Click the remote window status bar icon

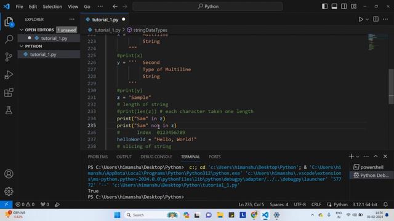[6, 204]
